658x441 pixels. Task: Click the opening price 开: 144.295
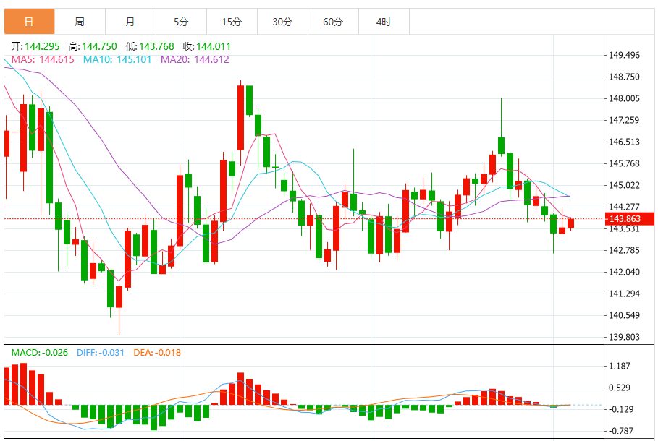[x=35, y=46]
